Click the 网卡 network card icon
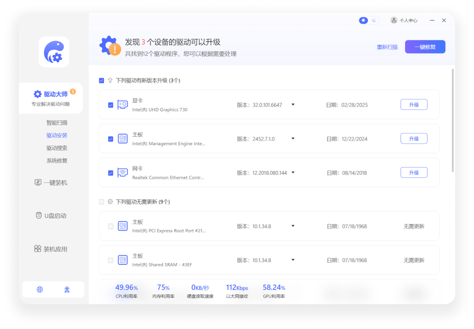The height and width of the screenshot is (329, 474). point(122,173)
